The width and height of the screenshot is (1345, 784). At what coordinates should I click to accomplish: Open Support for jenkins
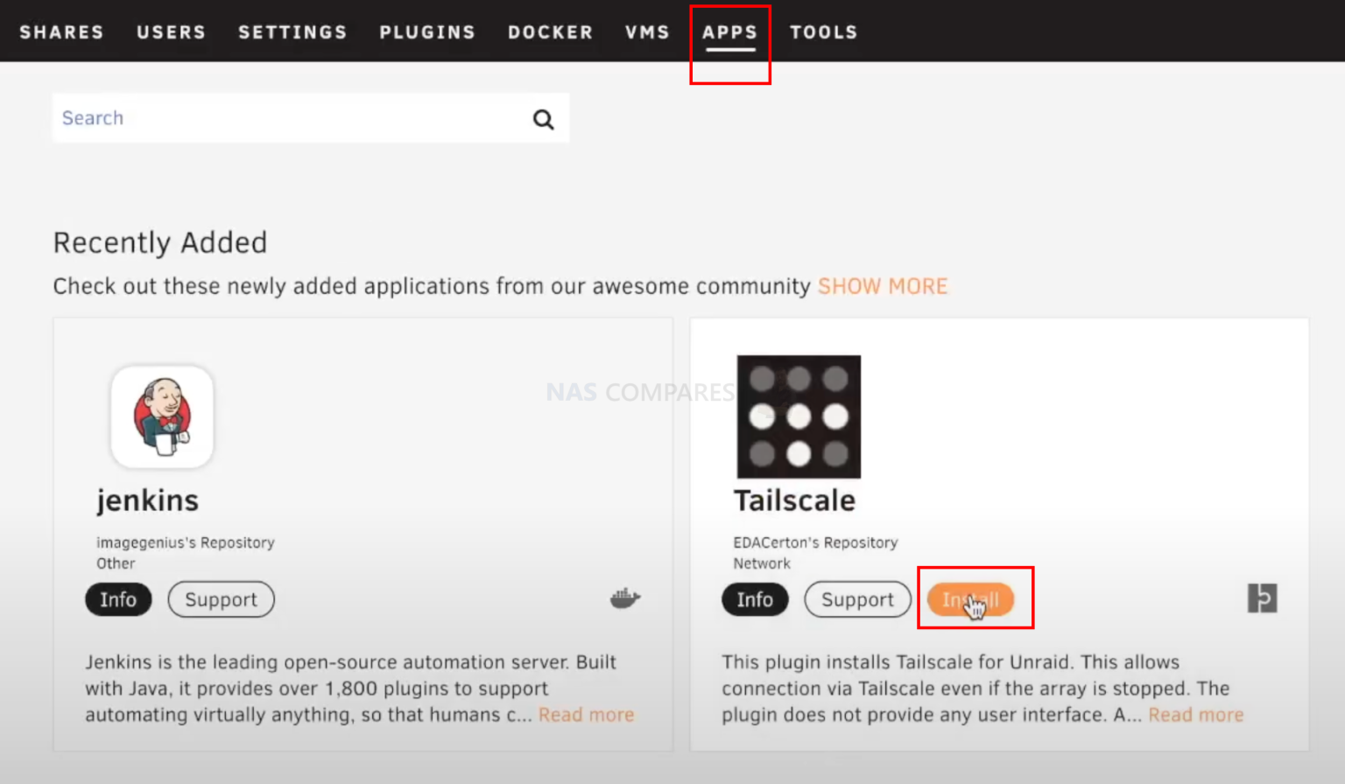click(221, 599)
